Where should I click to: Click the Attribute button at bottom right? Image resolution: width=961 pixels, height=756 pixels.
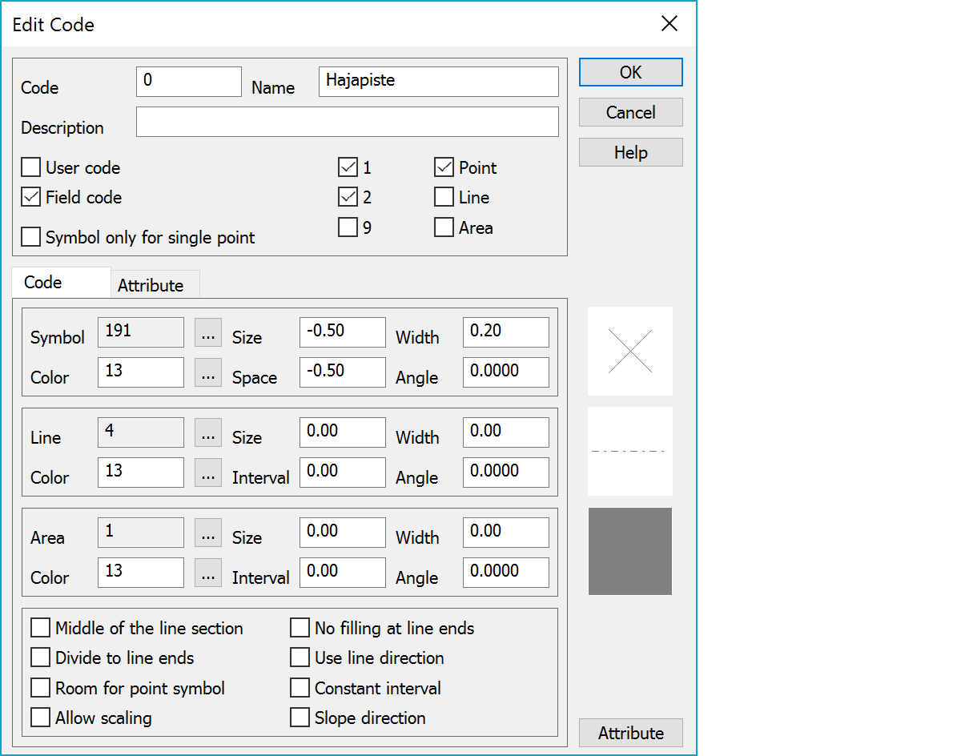click(x=631, y=733)
